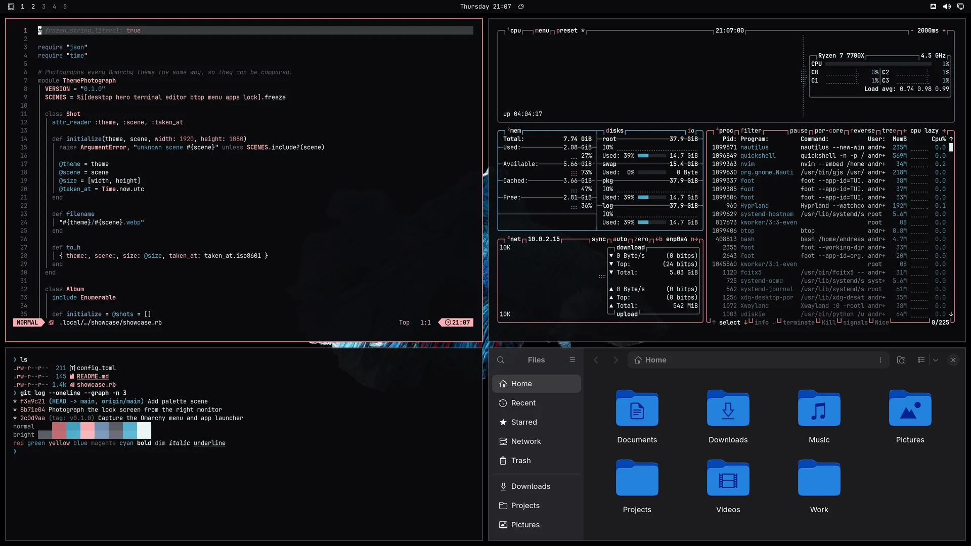Click the right arrow after cpu lazy sort

click(x=944, y=130)
